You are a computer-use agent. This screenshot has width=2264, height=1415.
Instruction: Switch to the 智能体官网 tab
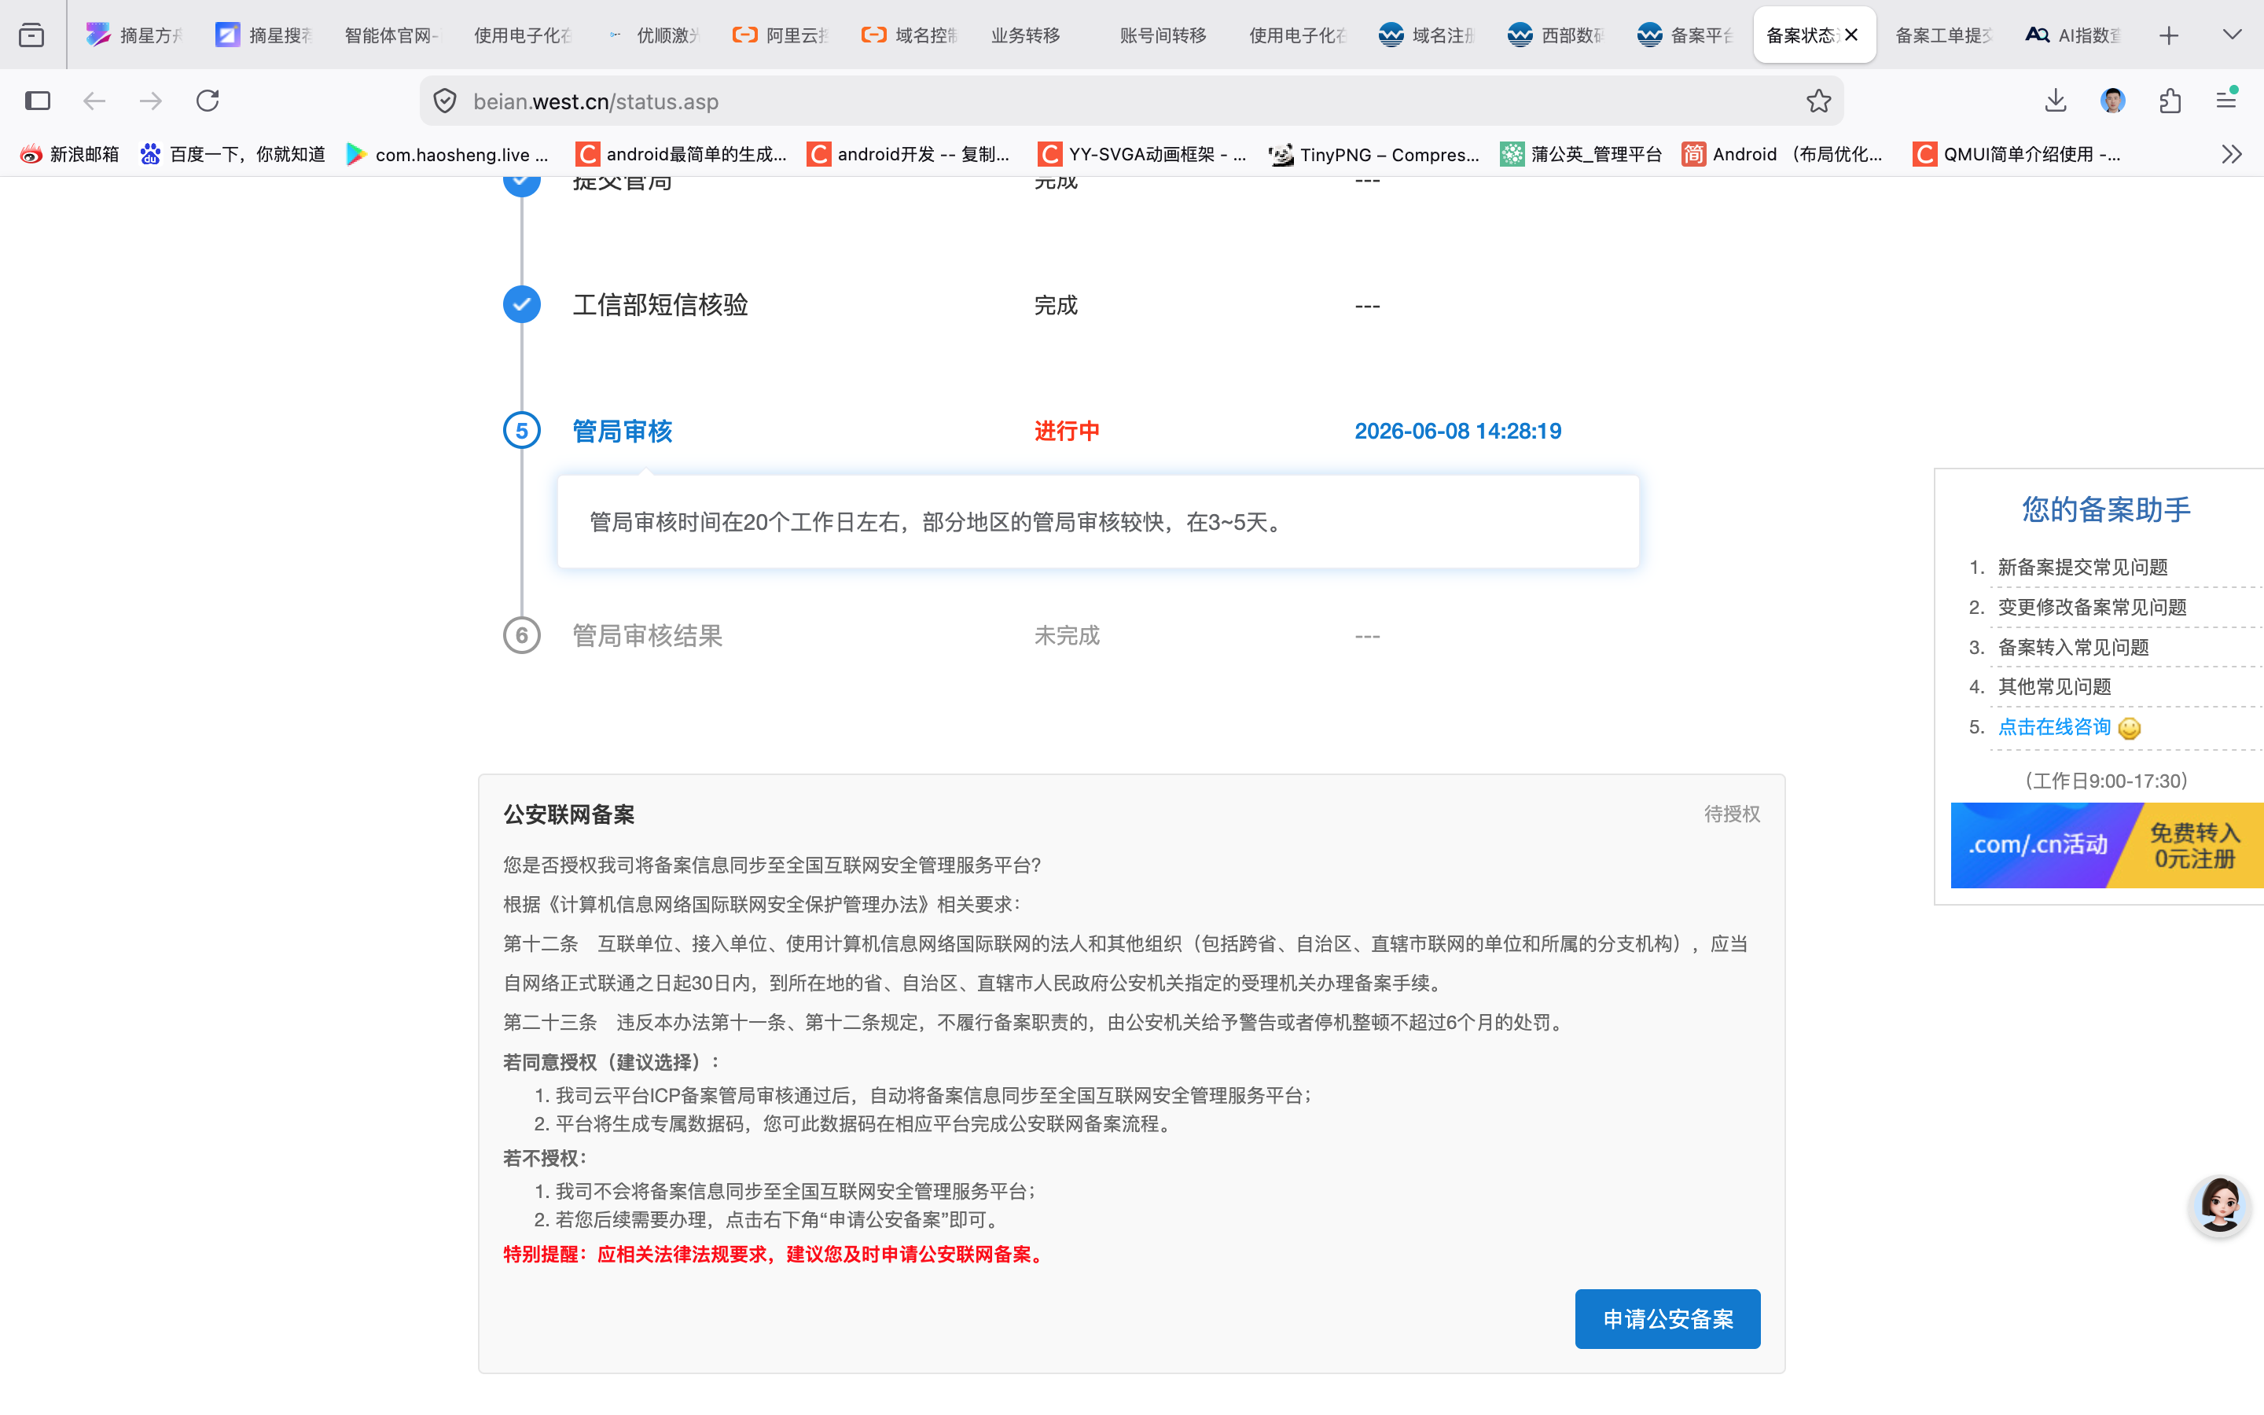point(393,35)
